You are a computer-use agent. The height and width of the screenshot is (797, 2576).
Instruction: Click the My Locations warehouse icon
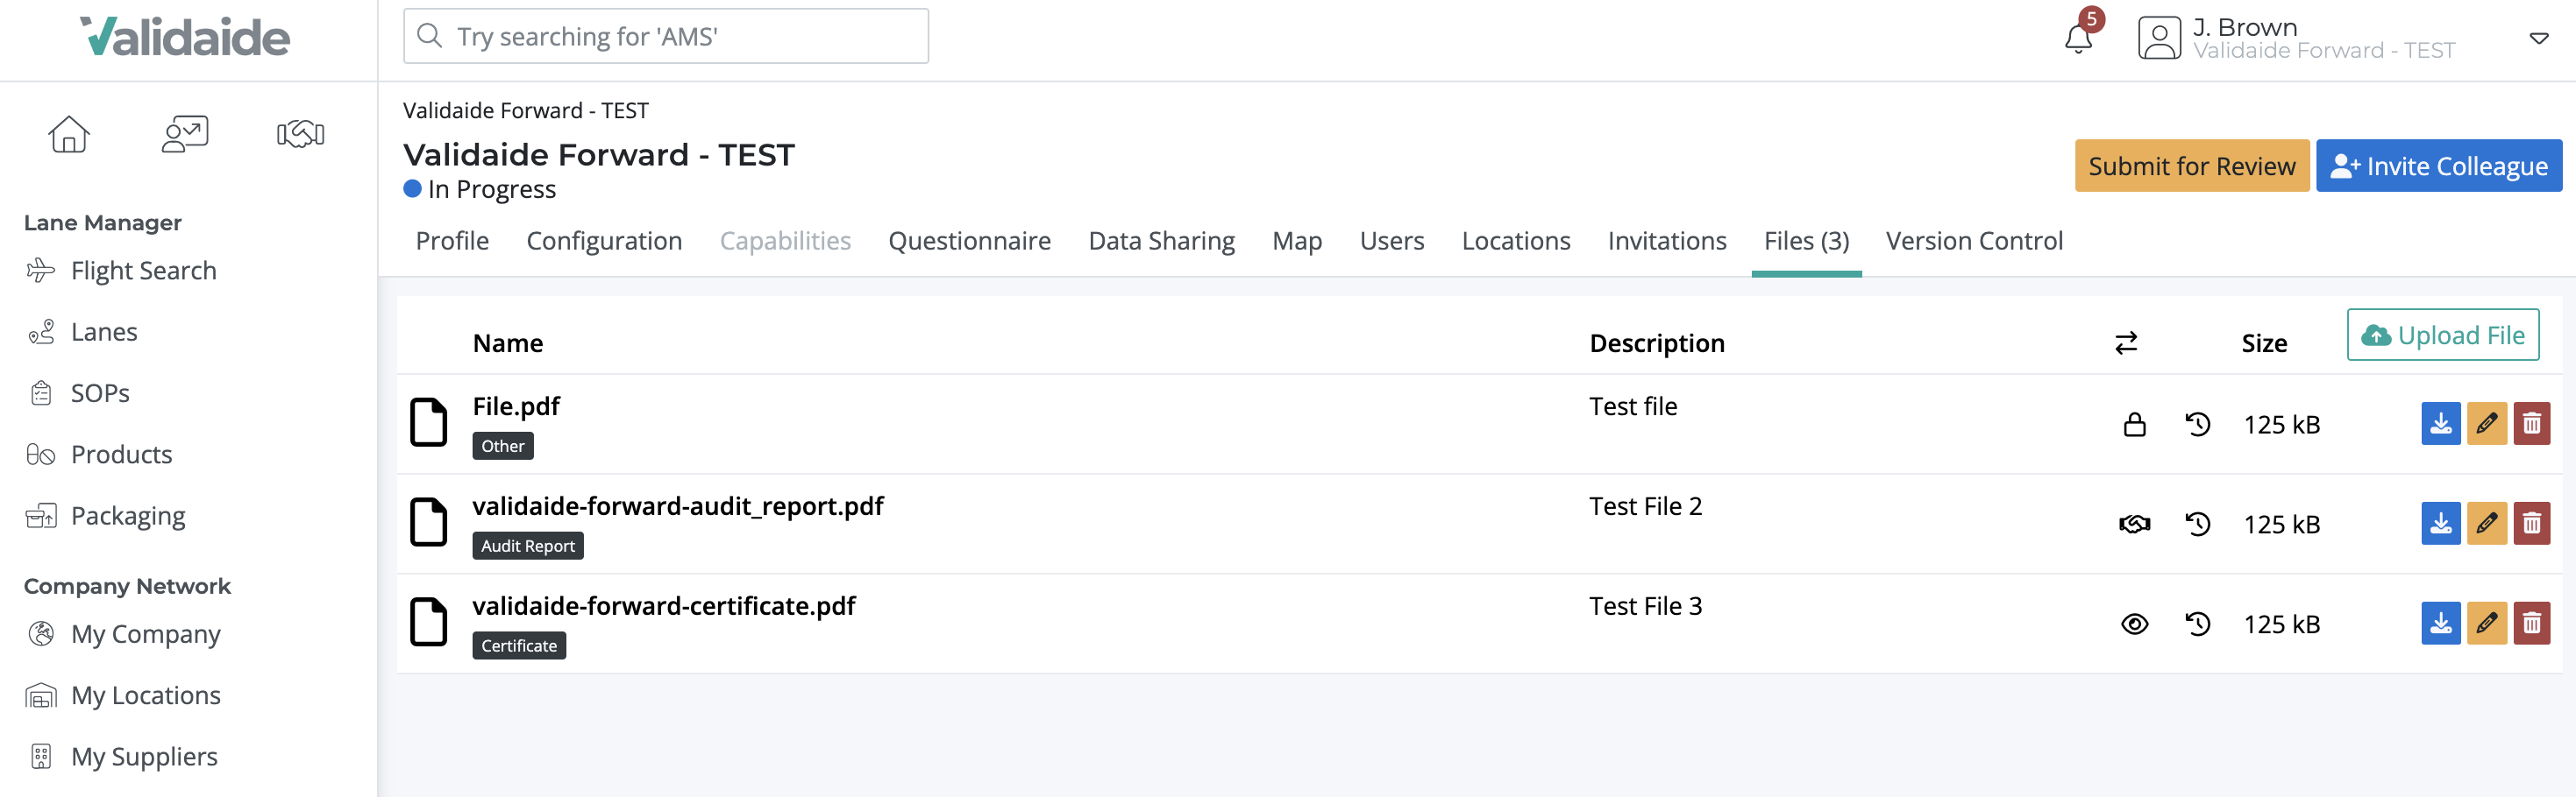[41, 695]
